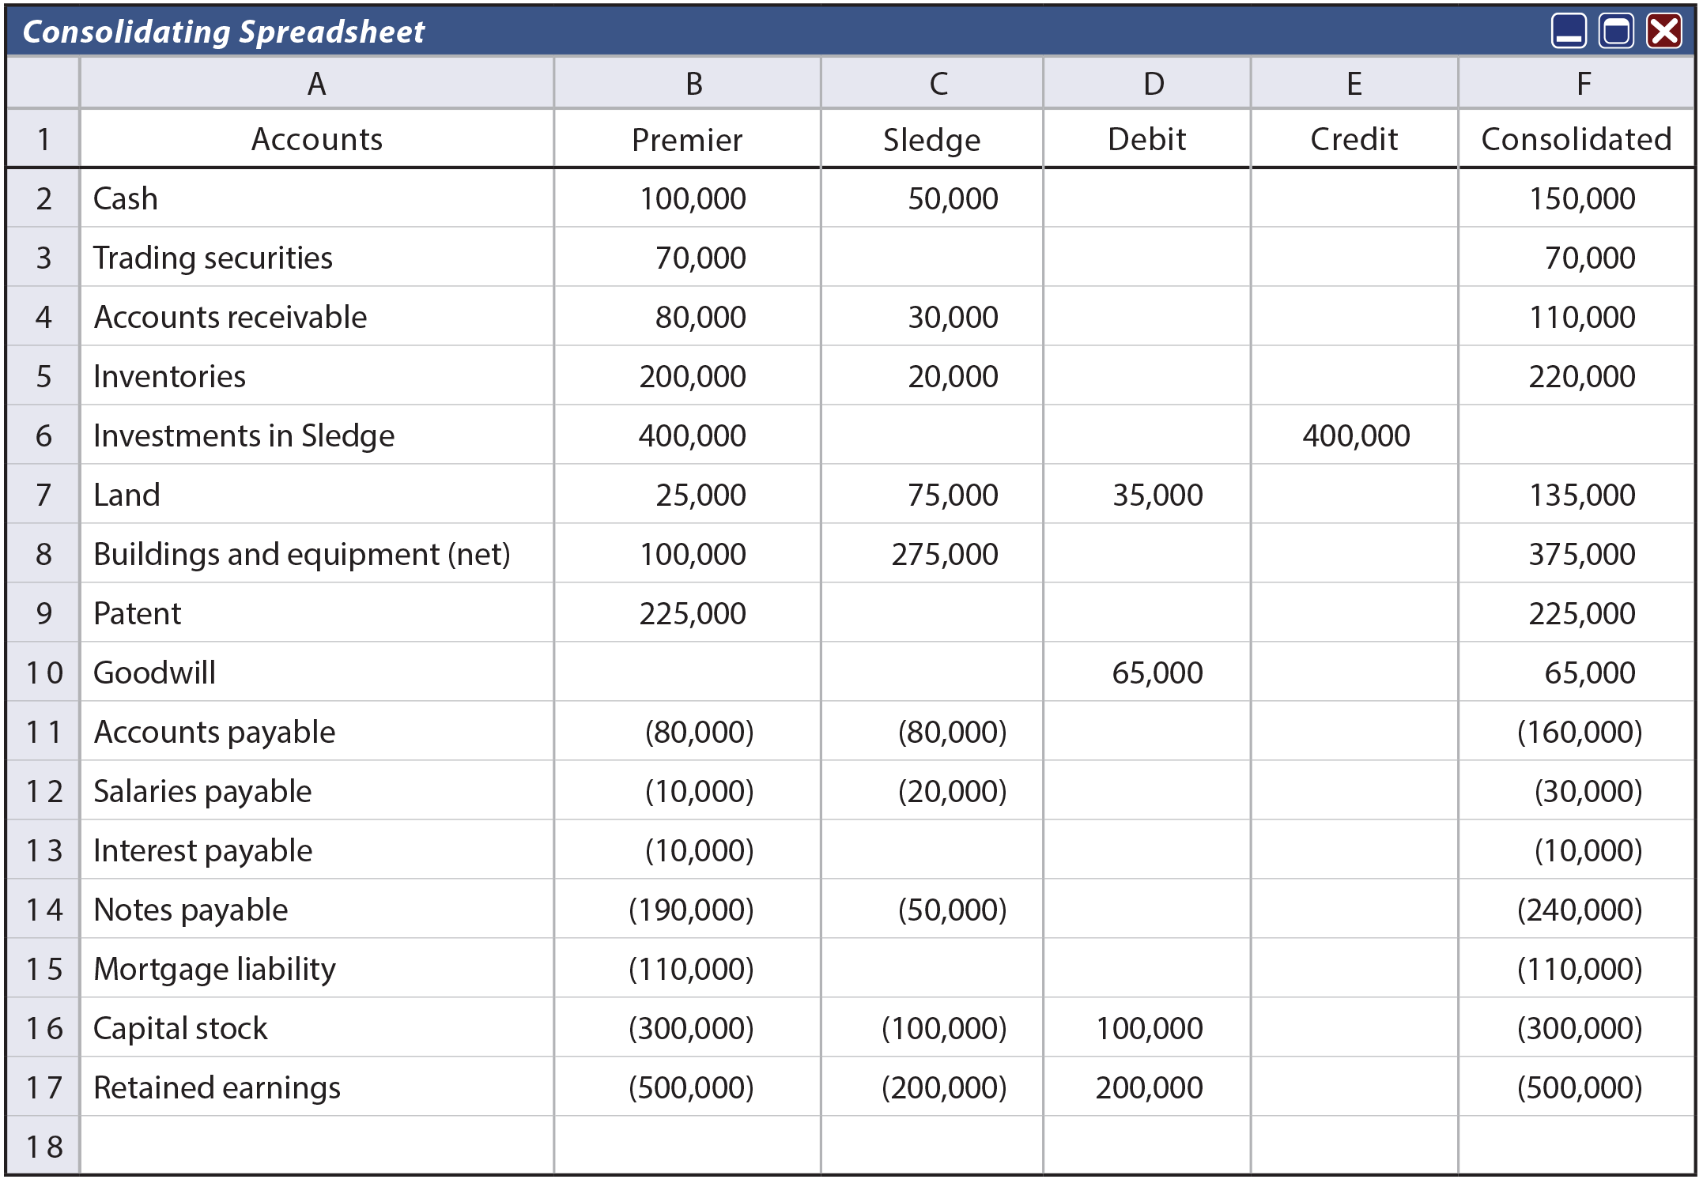Click the Consolidated heading cell
The image size is (1703, 1183).
coord(1577,138)
